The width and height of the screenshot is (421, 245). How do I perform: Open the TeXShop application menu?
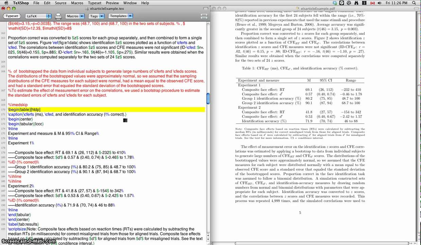[x=21, y=3]
